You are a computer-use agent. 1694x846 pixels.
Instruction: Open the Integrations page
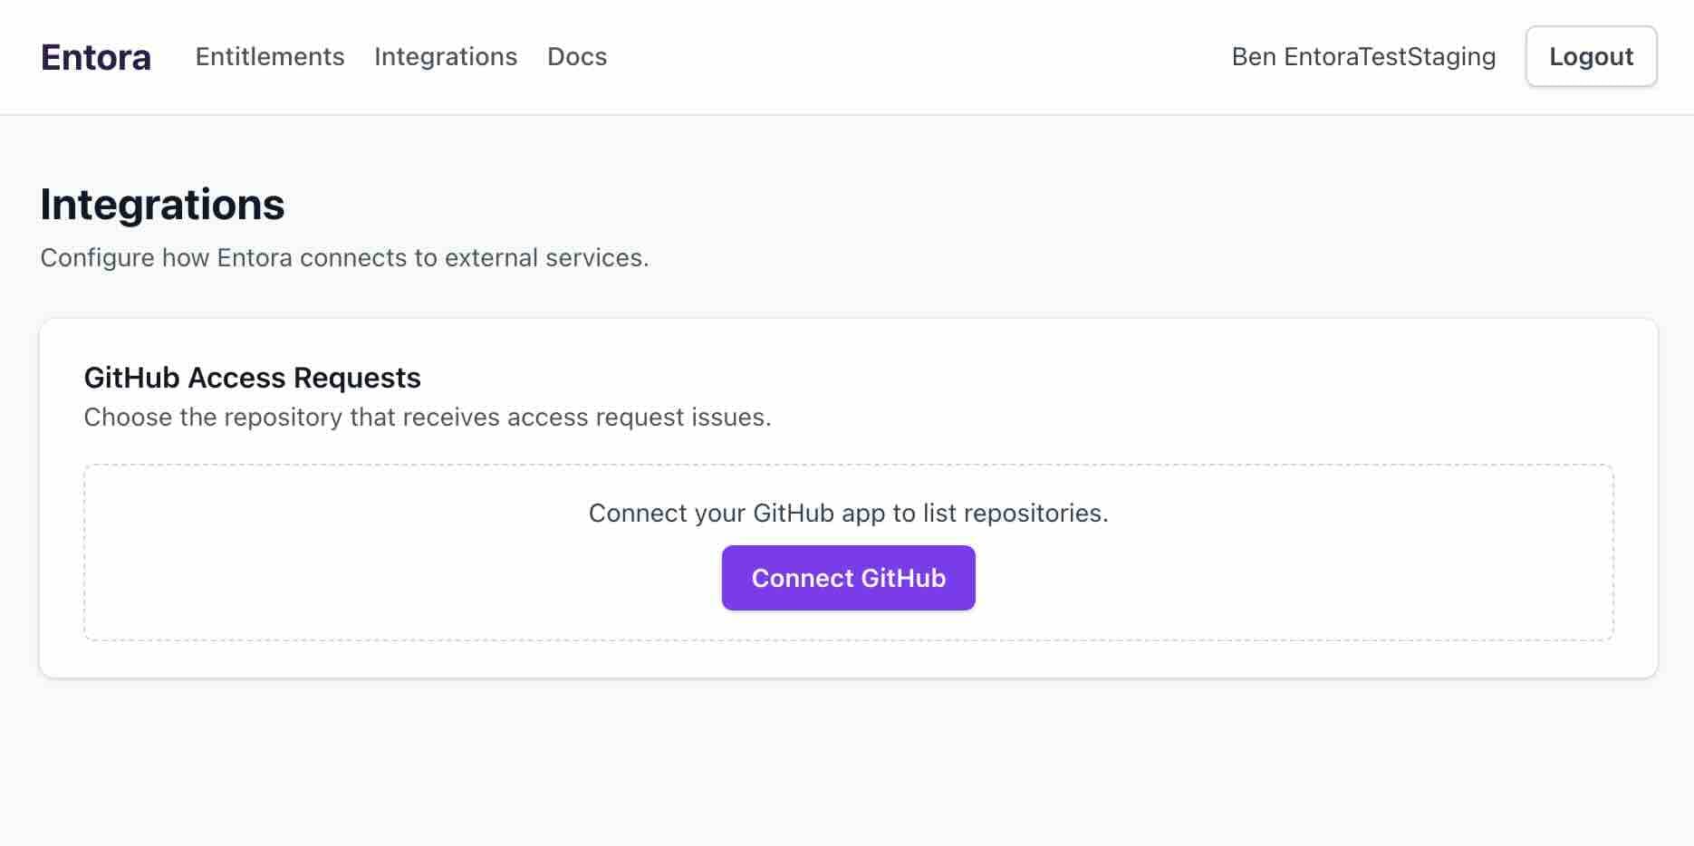(x=445, y=56)
